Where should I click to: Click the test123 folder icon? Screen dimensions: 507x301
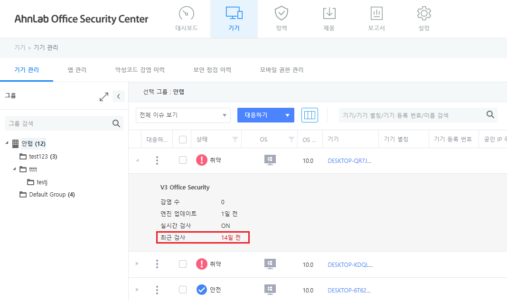[x=23, y=157]
